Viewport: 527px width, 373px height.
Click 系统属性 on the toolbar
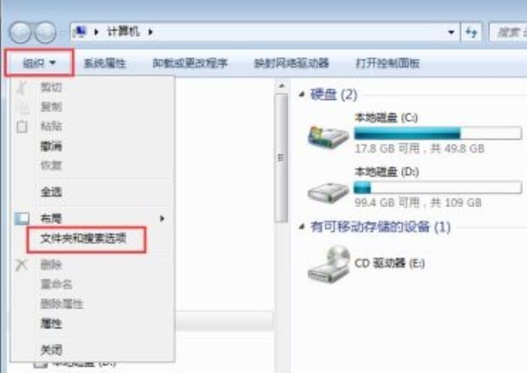105,62
